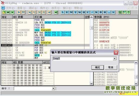The height and width of the screenshot is (96, 139).
Task: Open the 查看(V) menu
Action: point(22,8)
